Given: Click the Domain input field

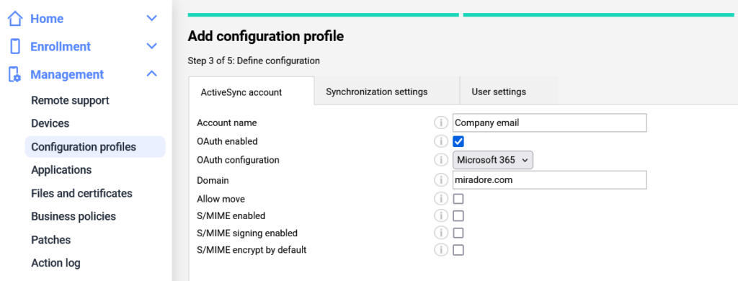Looking at the screenshot, I should 550,180.
